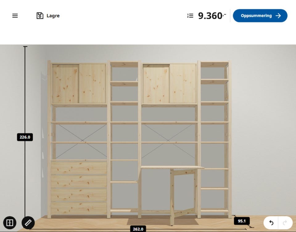
Task: Select the four-drawer chest unit
Action: (x=79, y=187)
